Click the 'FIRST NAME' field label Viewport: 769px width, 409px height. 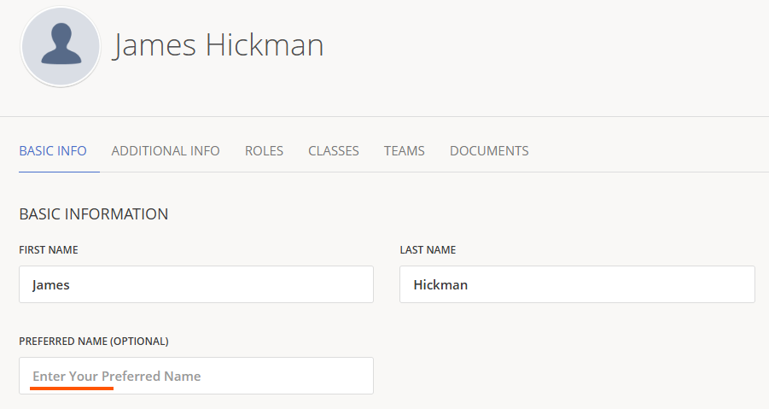(x=49, y=250)
